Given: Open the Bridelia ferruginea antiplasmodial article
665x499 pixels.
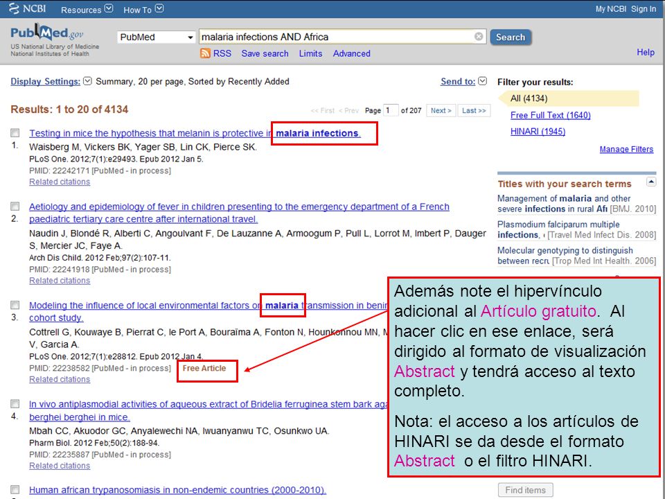Looking at the screenshot, I should click(x=208, y=410).
